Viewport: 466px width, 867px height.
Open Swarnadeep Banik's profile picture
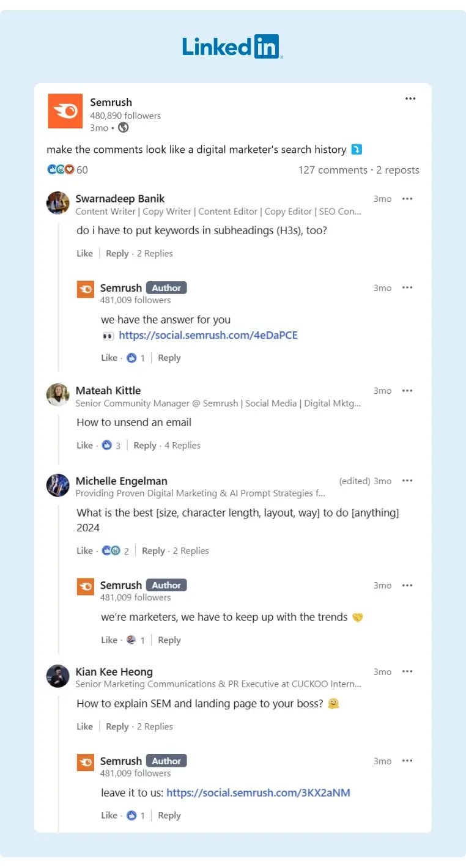point(57,202)
